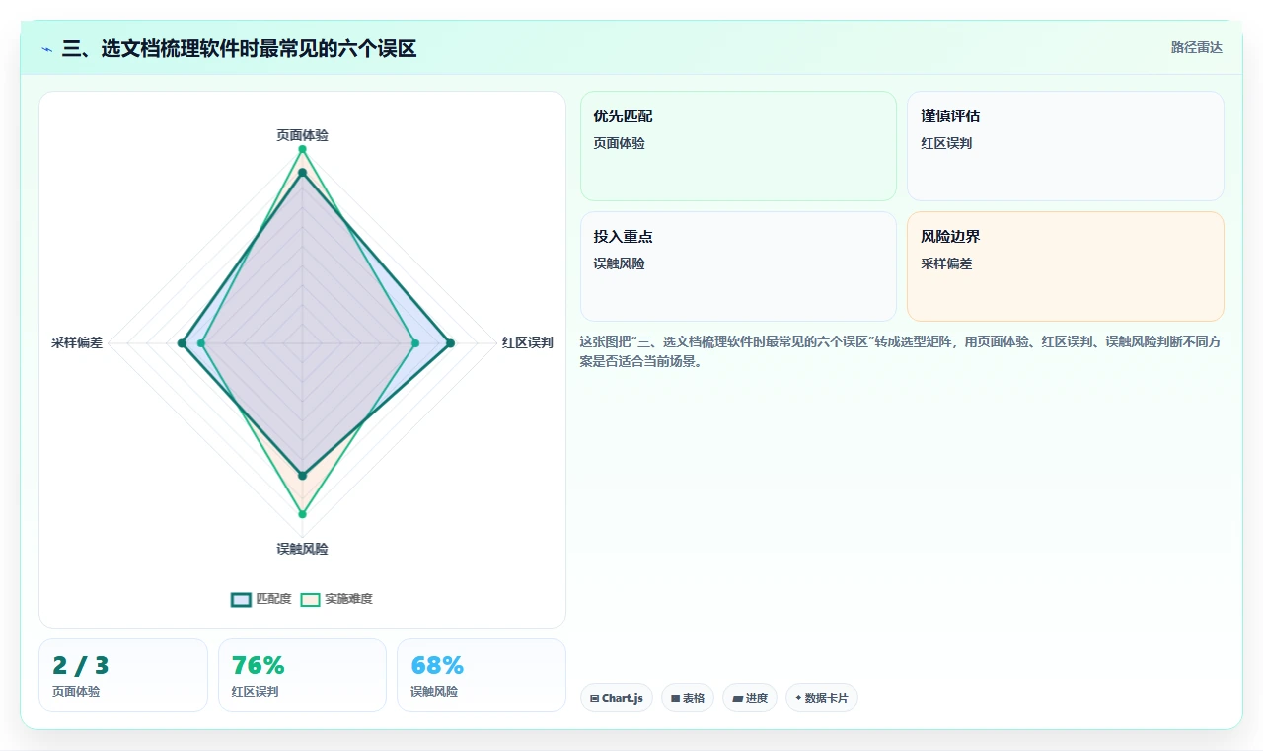Select the 优先匹配 card
This screenshot has height=751, width=1263.
[x=738, y=146]
